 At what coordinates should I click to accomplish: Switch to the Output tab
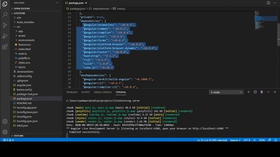(x=86, y=92)
